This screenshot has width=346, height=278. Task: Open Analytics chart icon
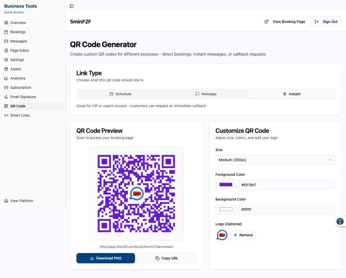pos(6,78)
